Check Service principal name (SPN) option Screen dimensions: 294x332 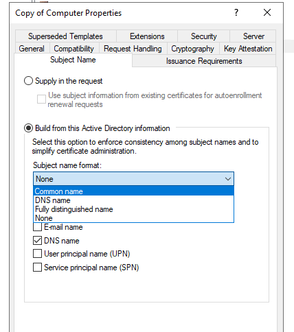(37, 268)
